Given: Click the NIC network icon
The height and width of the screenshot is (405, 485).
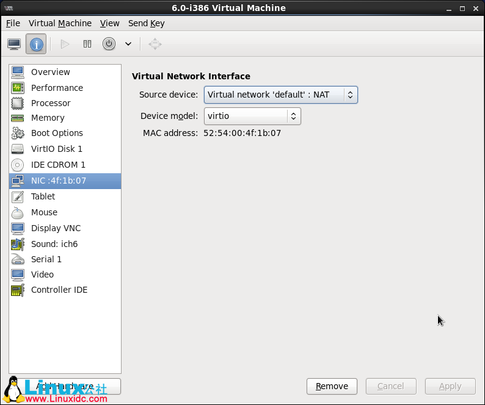Looking at the screenshot, I should point(18,181).
